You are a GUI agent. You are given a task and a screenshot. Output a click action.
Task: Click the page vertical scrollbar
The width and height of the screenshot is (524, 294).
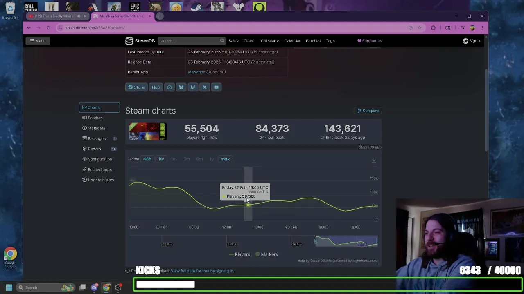pos(486,110)
